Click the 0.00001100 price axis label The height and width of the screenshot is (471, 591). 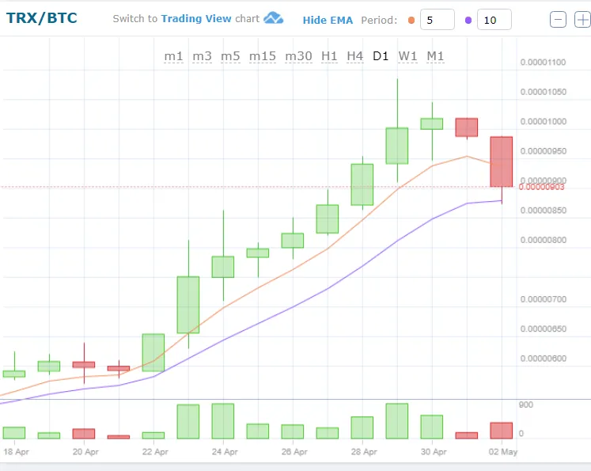click(x=543, y=63)
